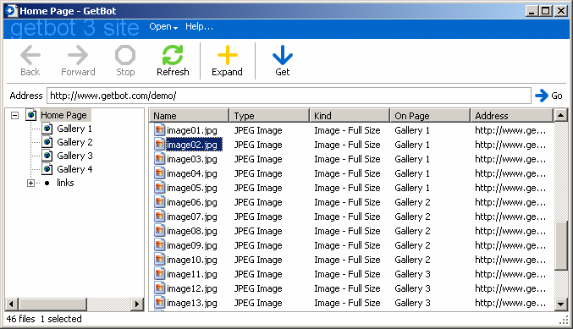Image resolution: width=573 pixels, height=329 pixels.
Task: Click the window resize grip corner
Action: coord(564,321)
